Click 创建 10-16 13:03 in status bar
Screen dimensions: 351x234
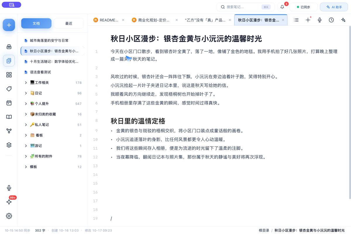point(65,230)
